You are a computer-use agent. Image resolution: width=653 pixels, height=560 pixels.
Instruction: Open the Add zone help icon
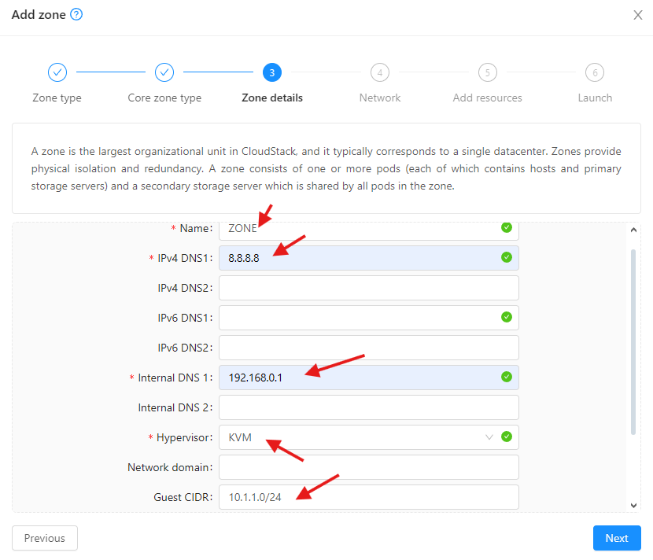click(76, 15)
